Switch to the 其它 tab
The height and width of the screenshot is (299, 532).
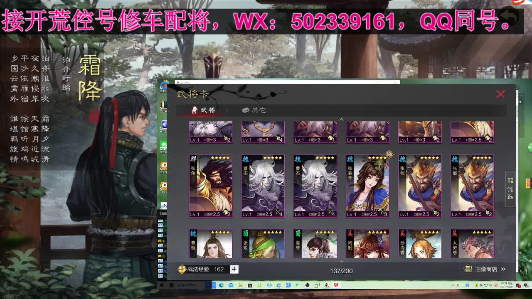[x=254, y=110]
